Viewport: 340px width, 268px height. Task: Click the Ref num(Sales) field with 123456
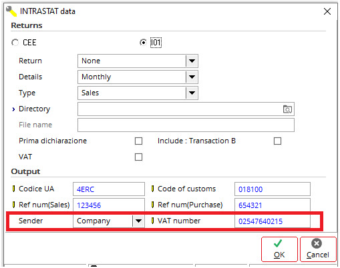pos(109,205)
